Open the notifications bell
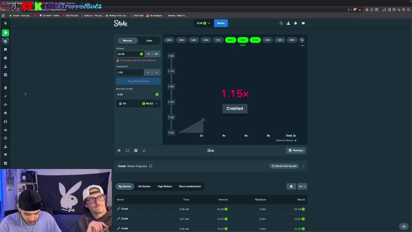This screenshot has height=232, width=412. [x=295, y=23]
